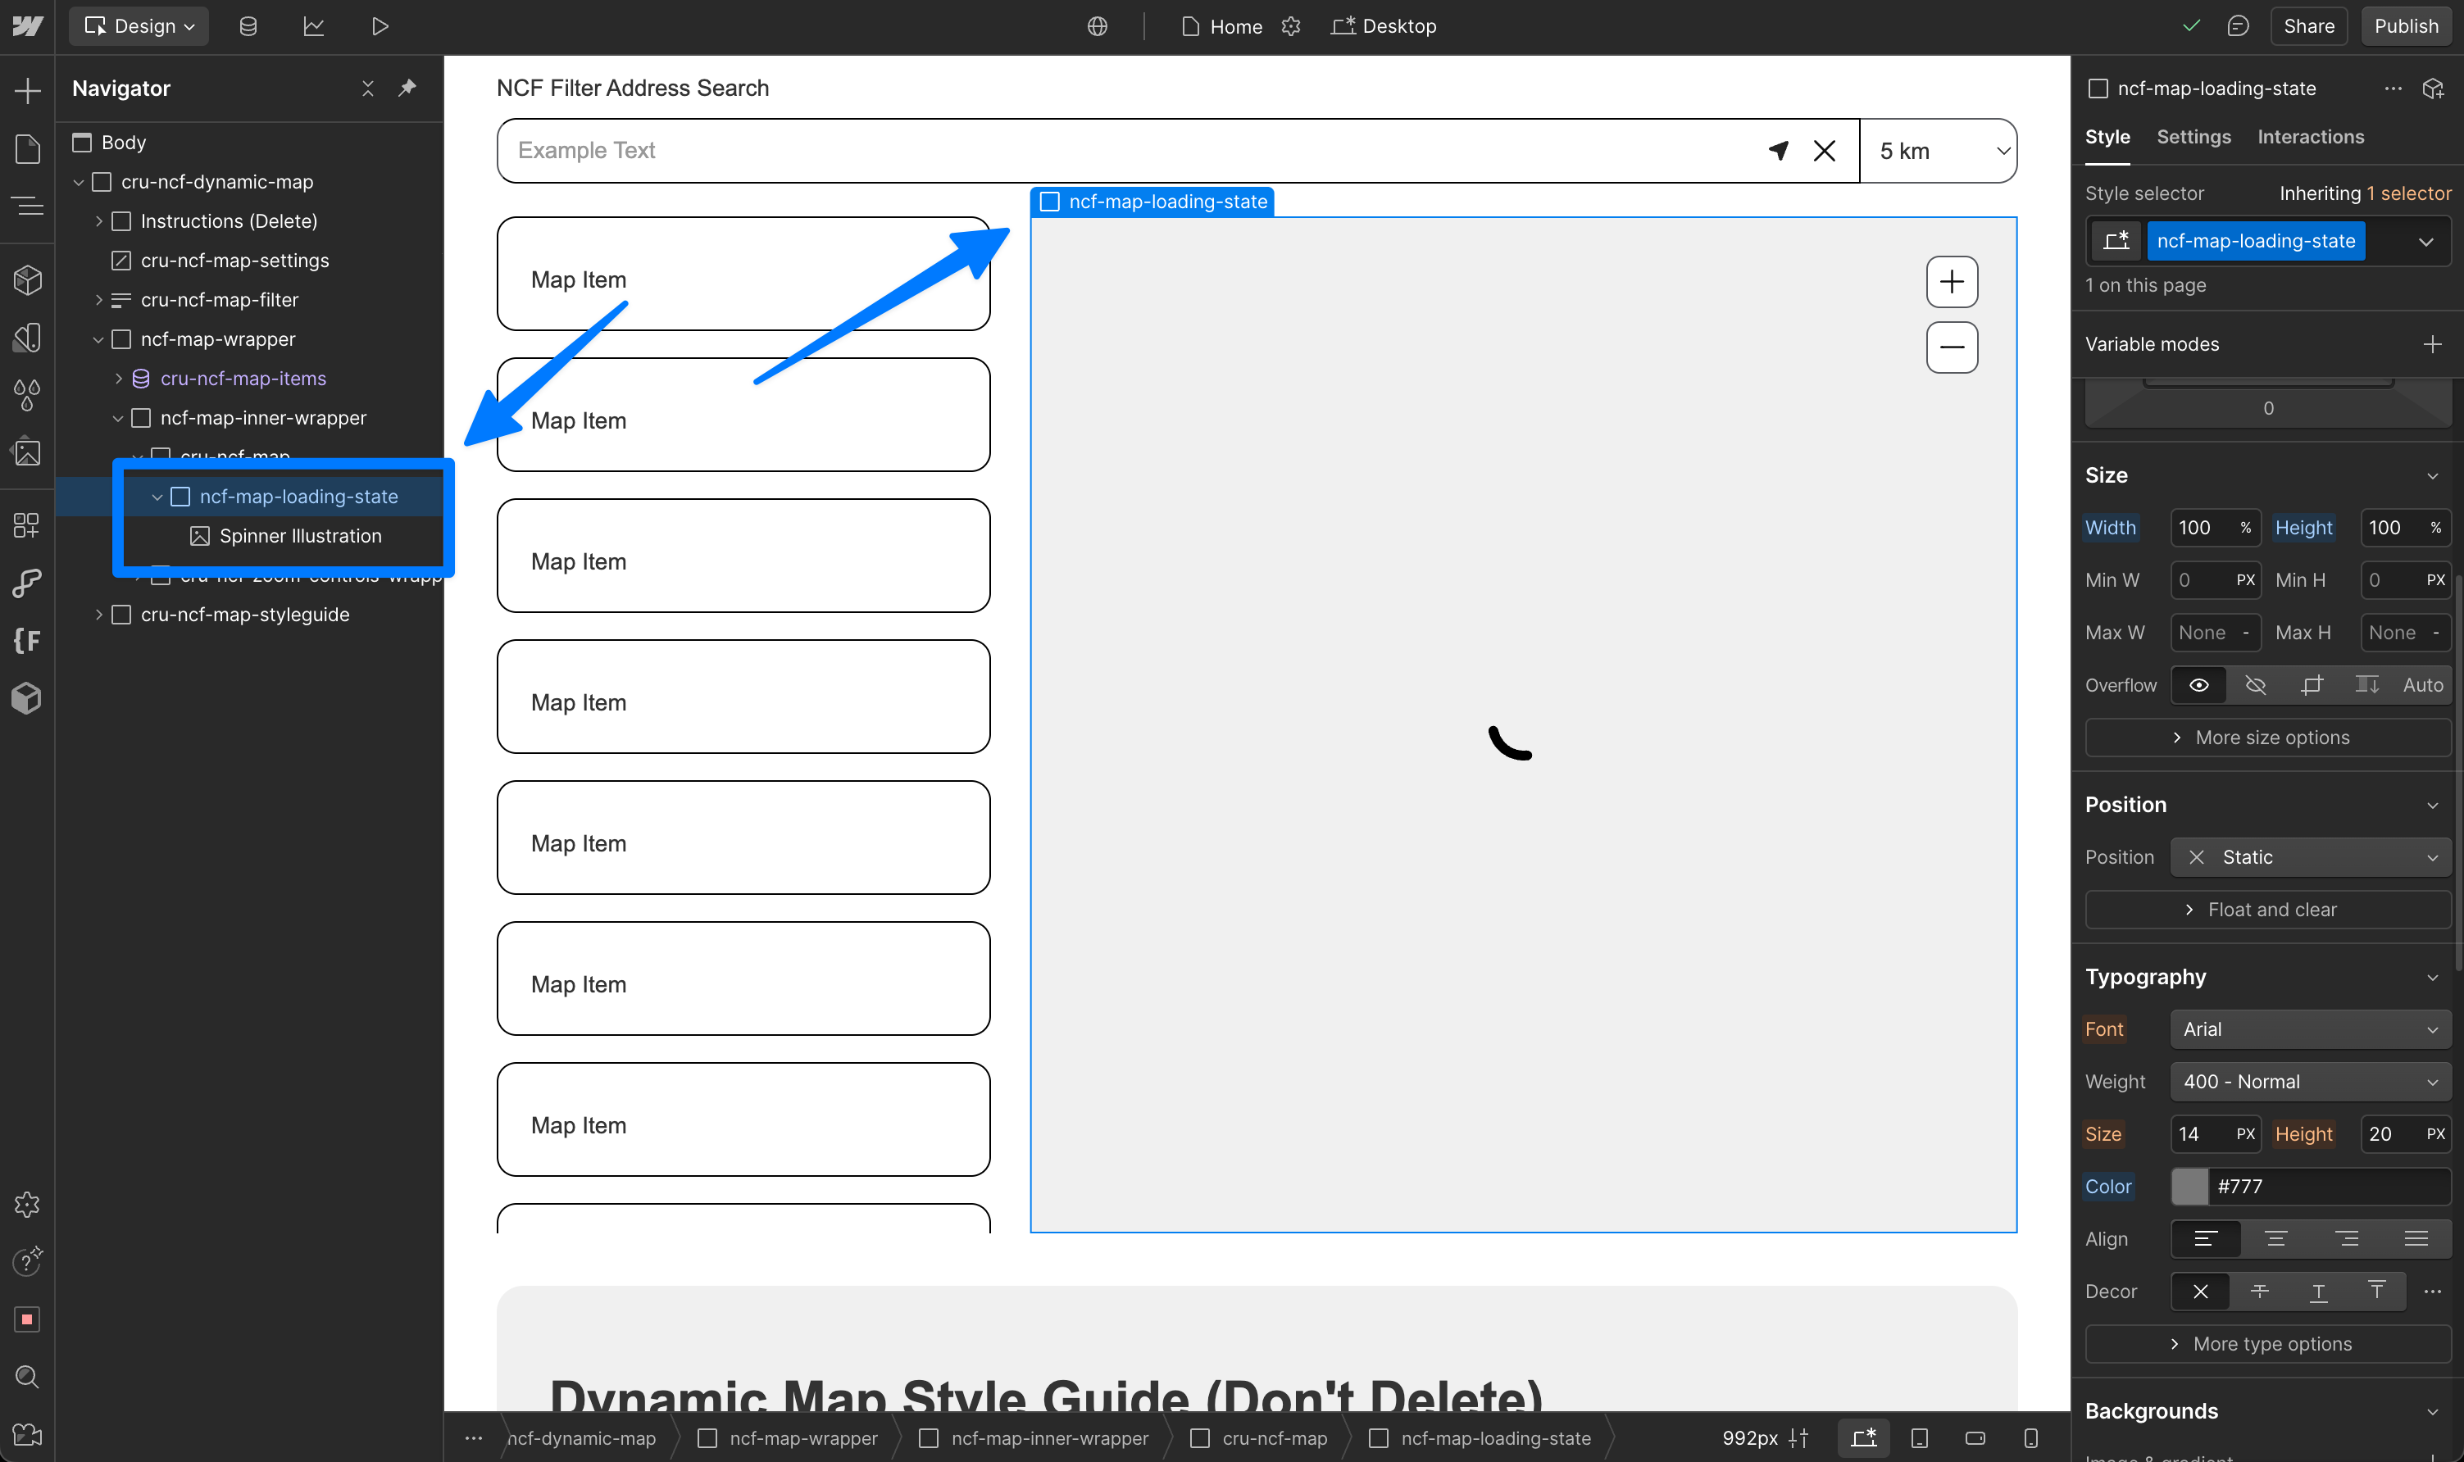This screenshot has height=1462, width=2464.
Task: Collapse the ncf-map-wrapper tree node
Action: pos(98,340)
